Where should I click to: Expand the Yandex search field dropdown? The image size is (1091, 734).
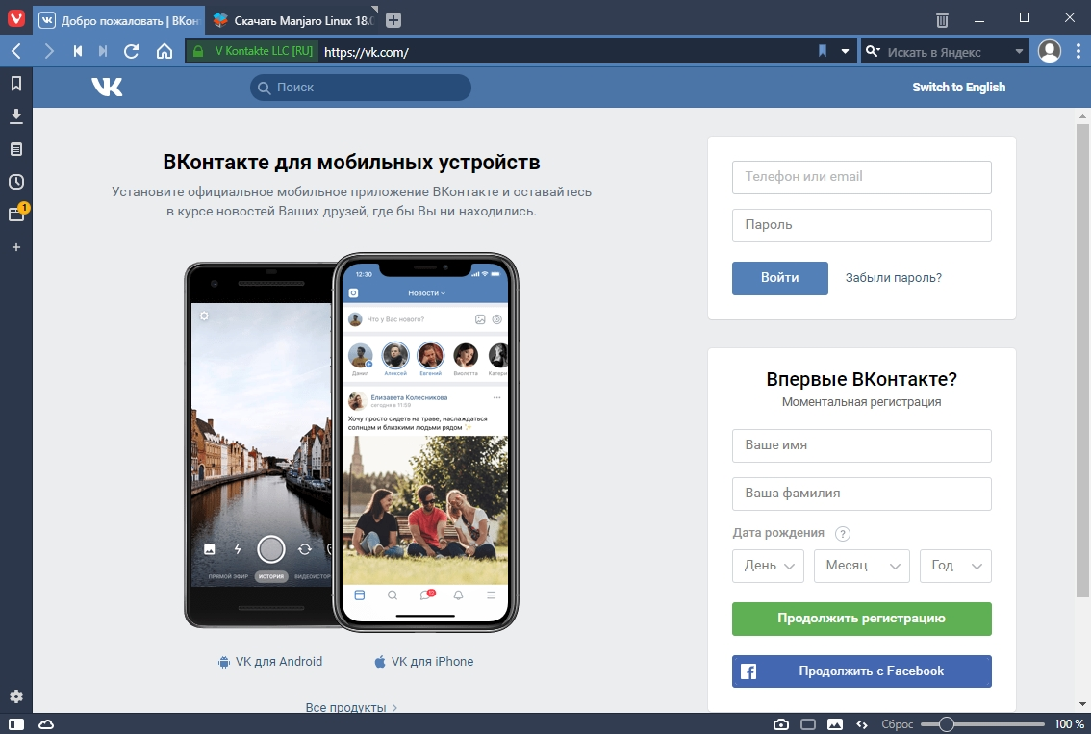tap(1019, 52)
